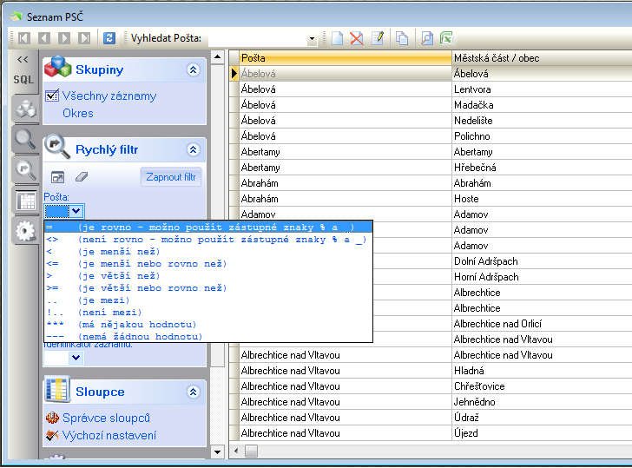632x468 pixels.
Task: Open quick filter sidebar icon
Action: (x=25, y=169)
